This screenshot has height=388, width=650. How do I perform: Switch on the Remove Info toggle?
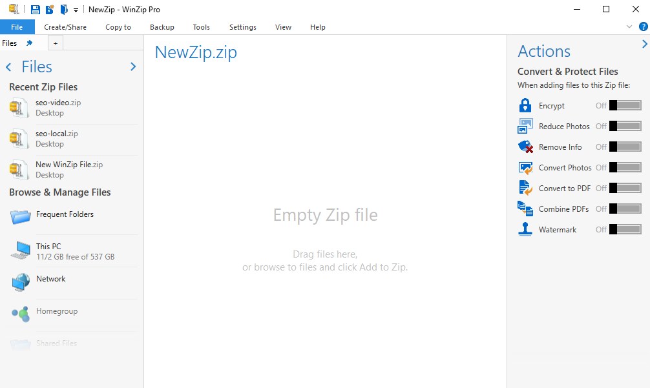(x=625, y=147)
